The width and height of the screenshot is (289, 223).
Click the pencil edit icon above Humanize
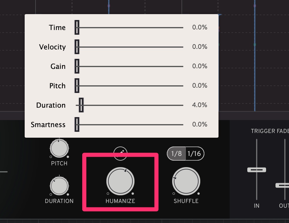[120, 154]
